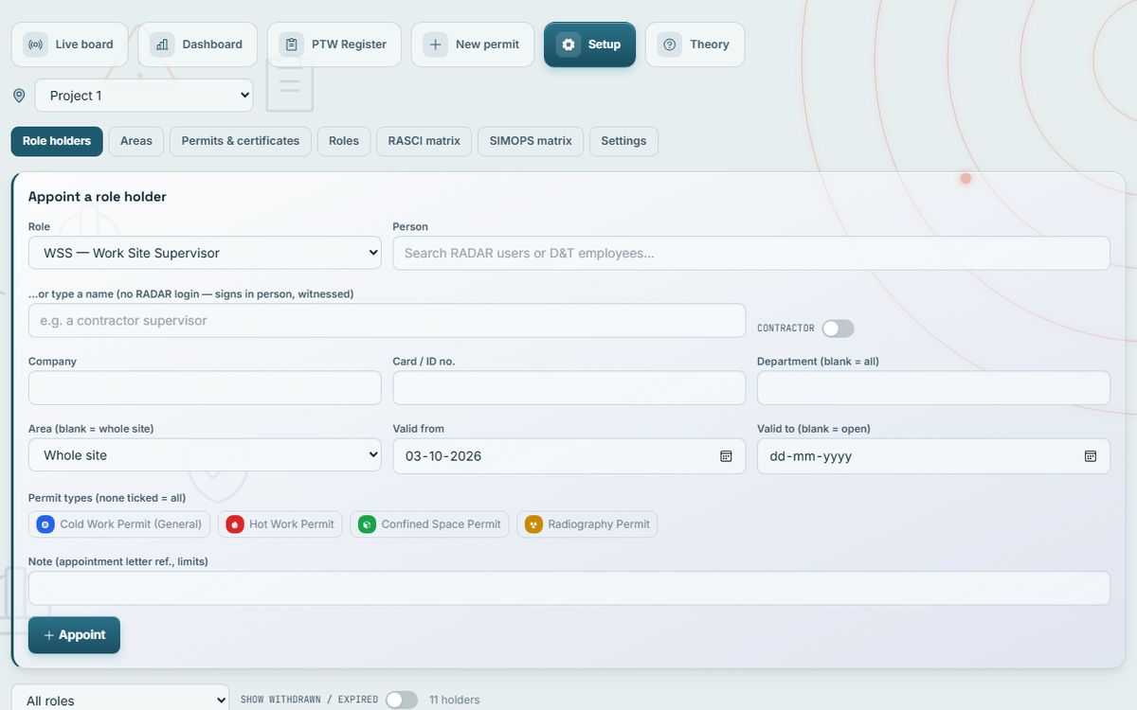
Task: Click the New permit plus icon
Action: (435, 44)
